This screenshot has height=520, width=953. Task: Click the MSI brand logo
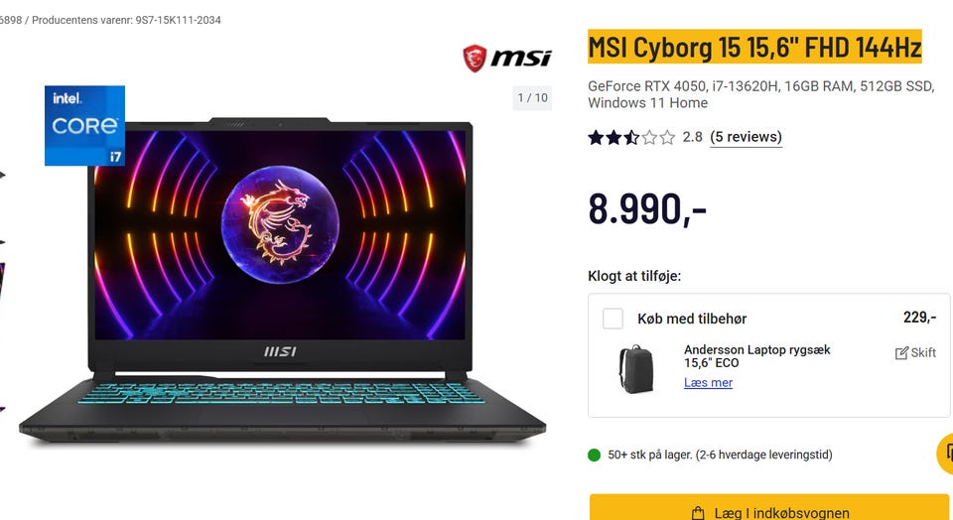(x=507, y=59)
